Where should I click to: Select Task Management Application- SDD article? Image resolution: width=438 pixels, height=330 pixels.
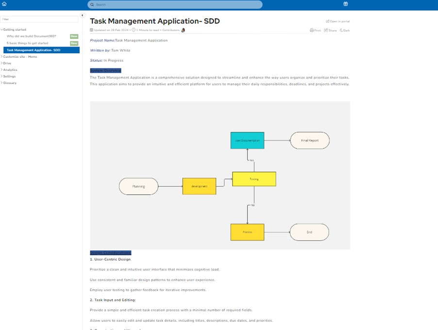(x=34, y=50)
